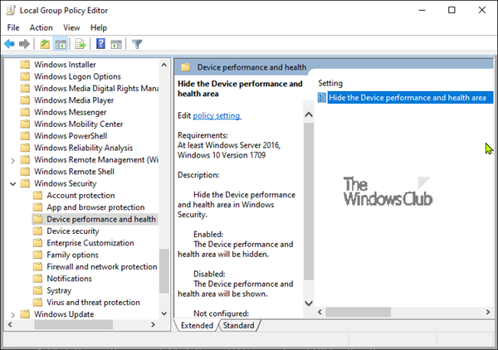Select Firewall and network protection folder
Screen dimensions: 498x350
coord(102,266)
